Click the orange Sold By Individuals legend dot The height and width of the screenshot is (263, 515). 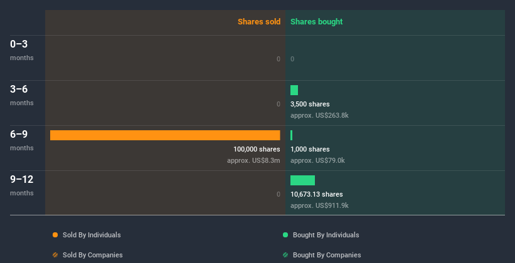pyautogui.click(x=55, y=235)
